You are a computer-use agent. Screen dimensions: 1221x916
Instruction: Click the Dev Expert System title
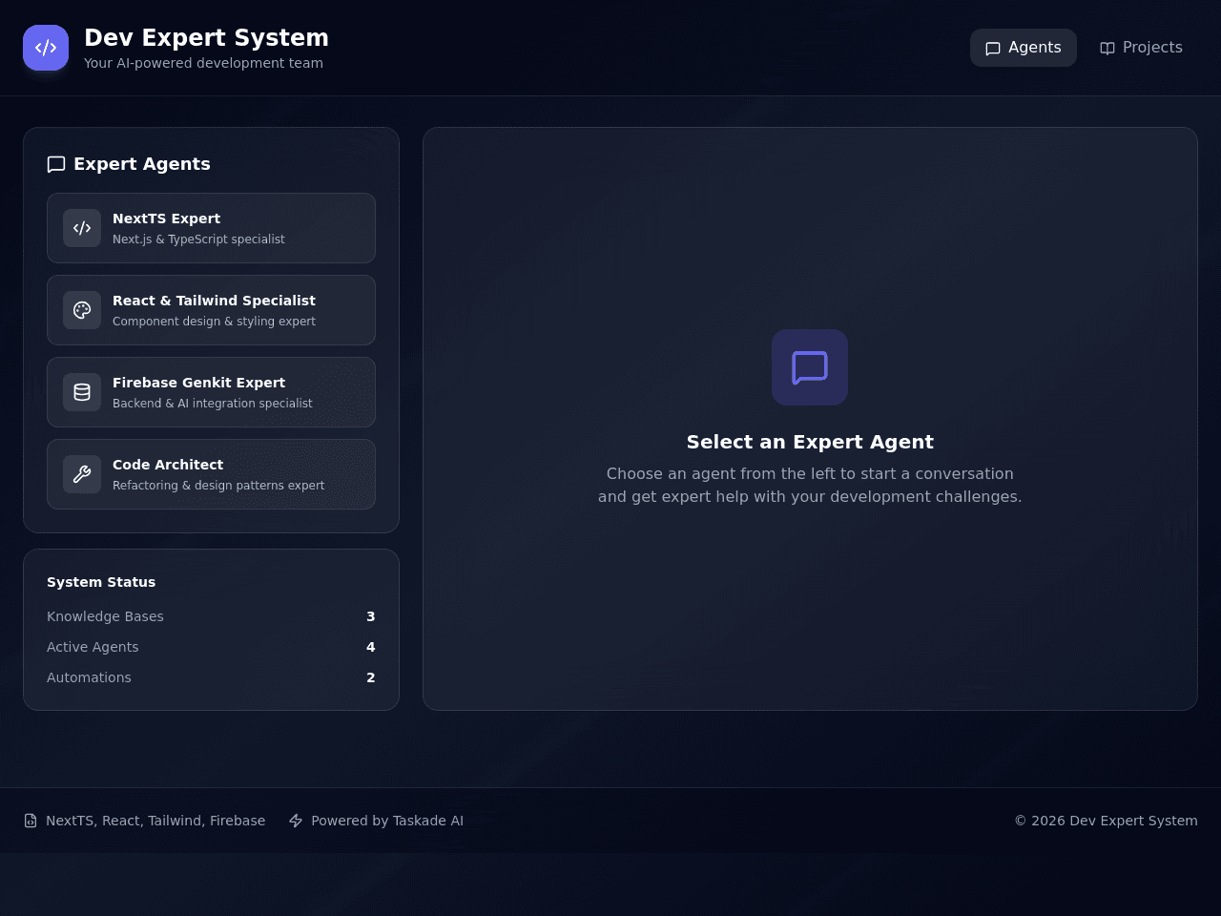tap(206, 38)
